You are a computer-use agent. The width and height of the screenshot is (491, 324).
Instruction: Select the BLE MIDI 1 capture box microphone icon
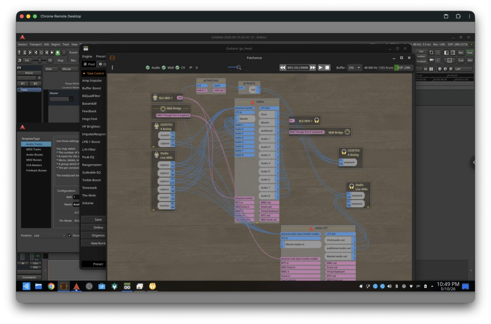[x=155, y=97]
